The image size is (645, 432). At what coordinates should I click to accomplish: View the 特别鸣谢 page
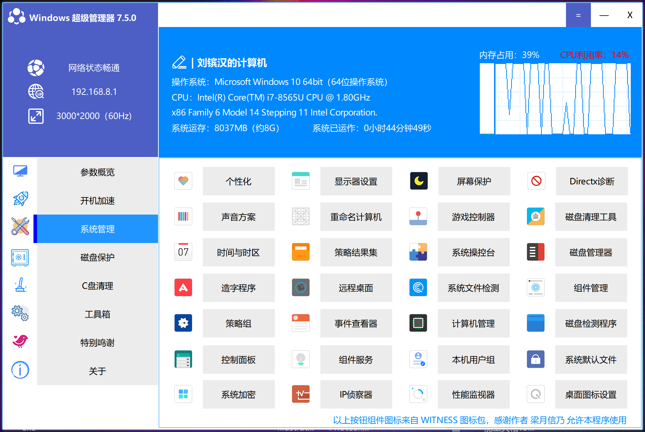click(98, 342)
